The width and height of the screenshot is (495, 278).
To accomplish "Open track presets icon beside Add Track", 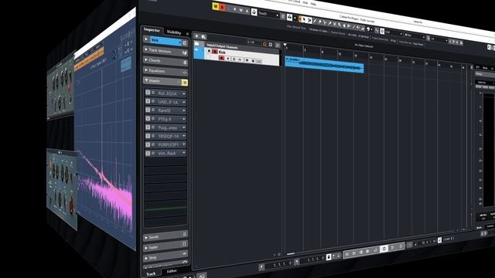I will [203, 37].
